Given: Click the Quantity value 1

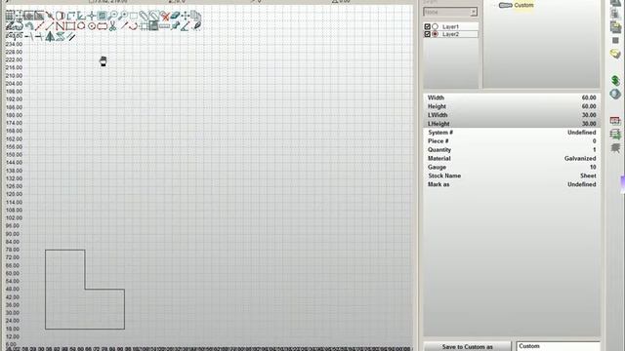Looking at the screenshot, I should tap(595, 149).
